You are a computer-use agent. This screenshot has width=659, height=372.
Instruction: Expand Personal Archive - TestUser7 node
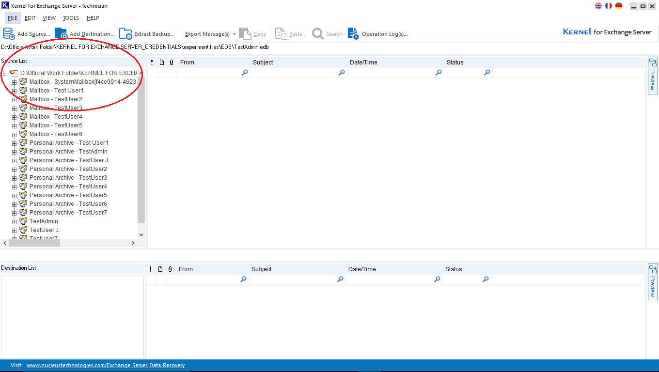pyautogui.click(x=14, y=213)
